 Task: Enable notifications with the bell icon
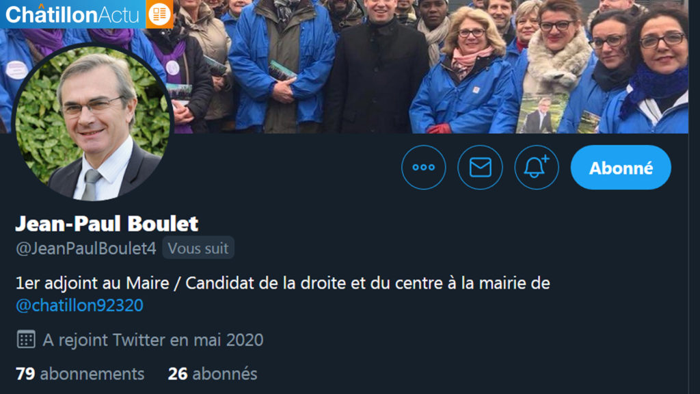pos(536,168)
